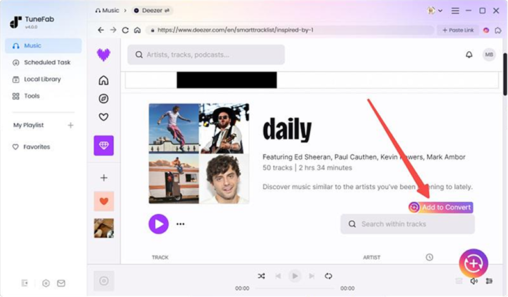508x297 pixels.
Task: Toggle shuffle in the player bar
Action: [x=262, y=276]
